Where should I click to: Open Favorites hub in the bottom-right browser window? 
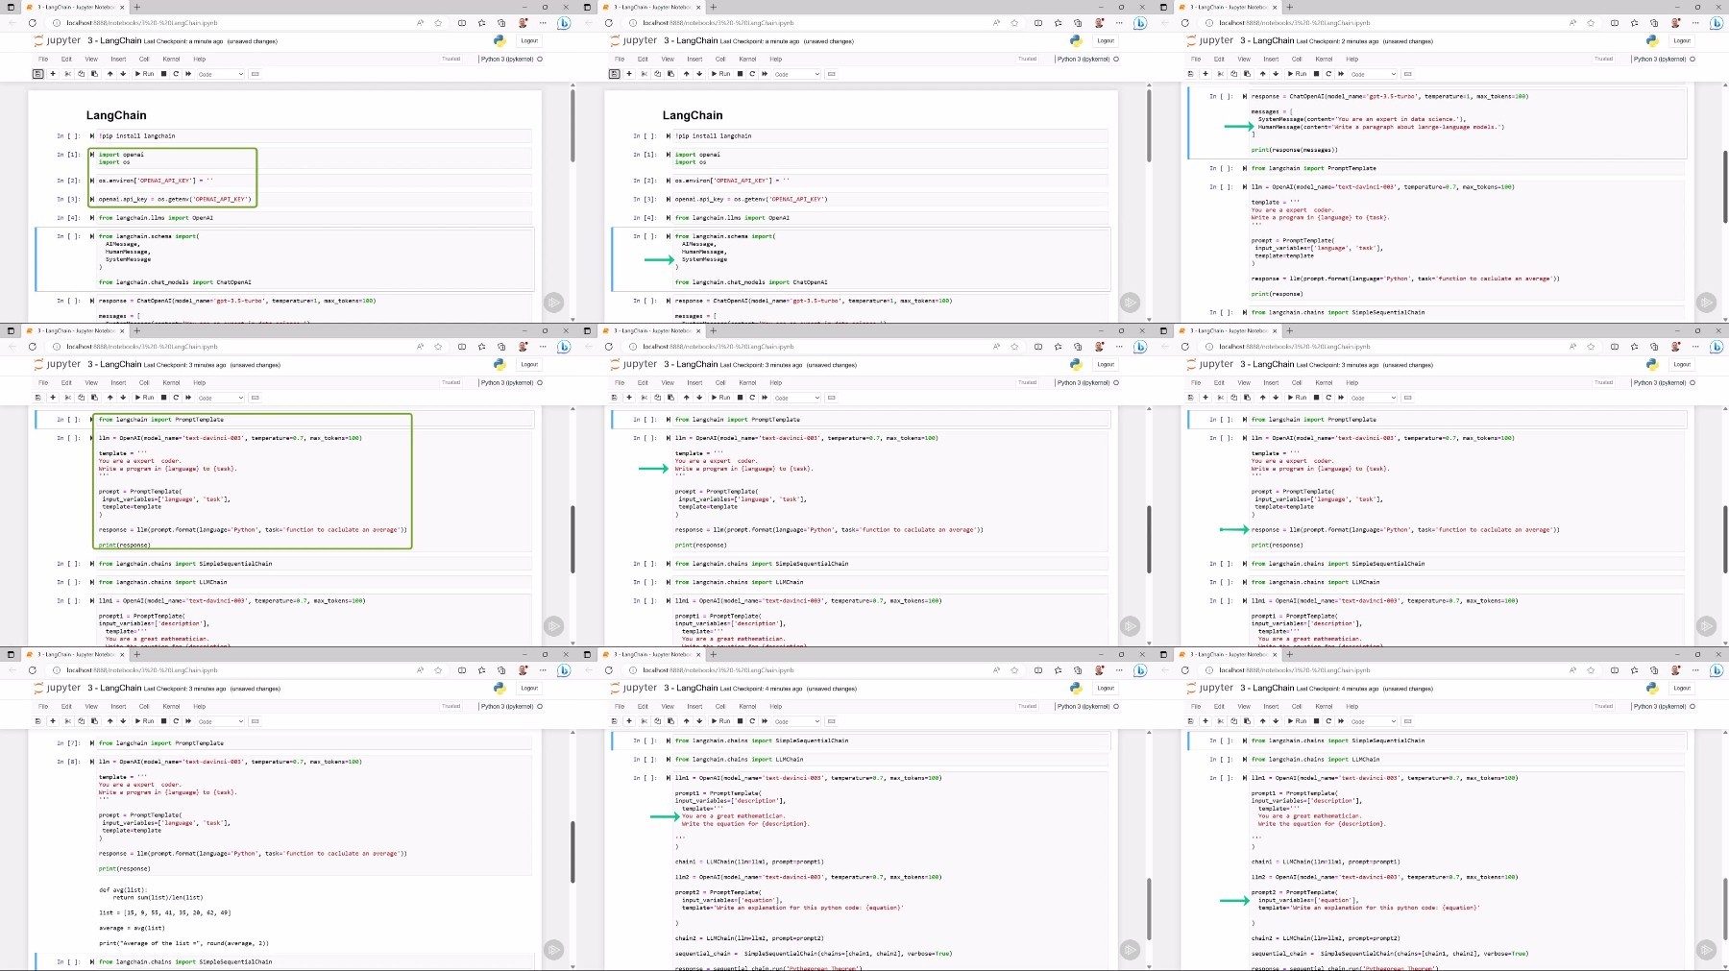point(1634,670)
